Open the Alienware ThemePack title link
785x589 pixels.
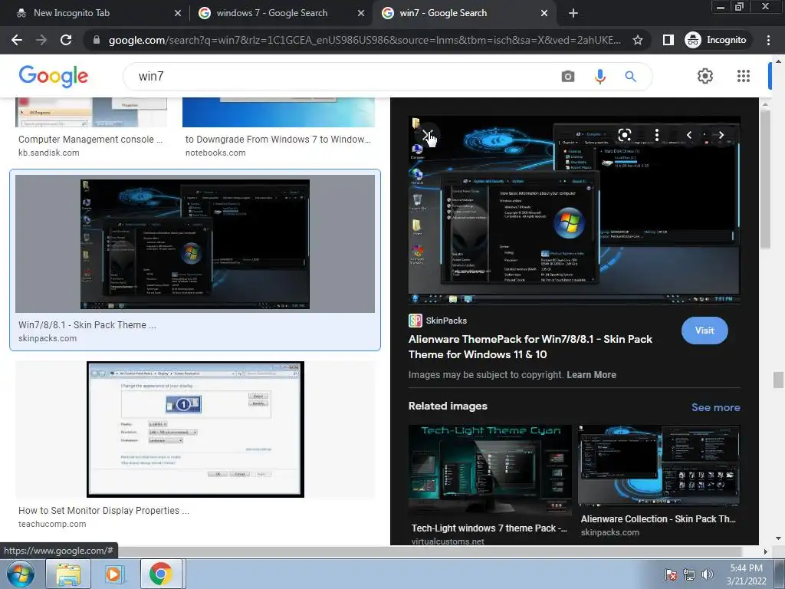coord(530,347)
